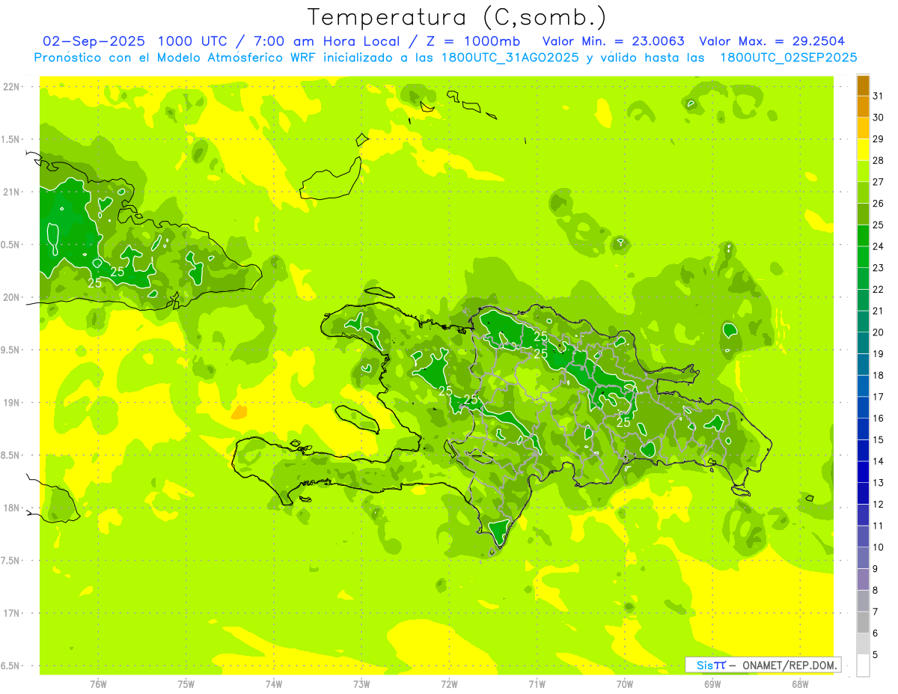Viewport: 898px width, 694px height.
Task: Click the '5' value on the colorbar
Action: [876, 655]
